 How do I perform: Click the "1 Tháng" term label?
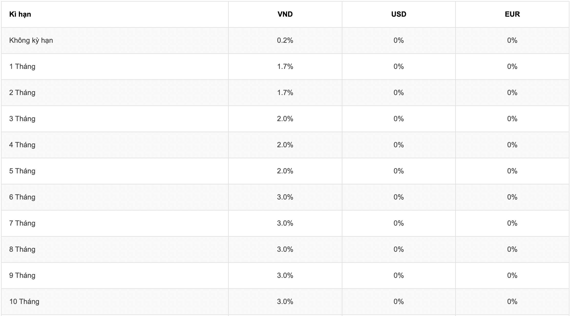(22, 67)
